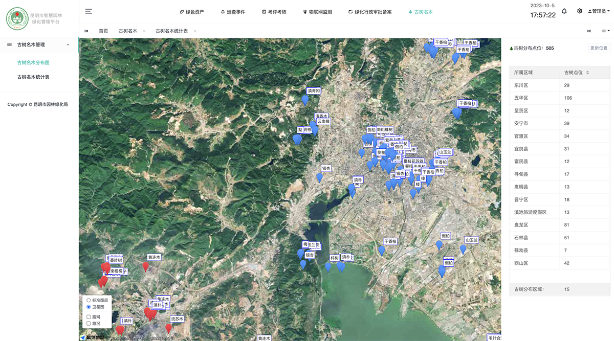The width and height of the screenshot is (614, 341).
Task: Select the 标准图层 radio button
Action: pyautogui.click(x=89, y=300)
